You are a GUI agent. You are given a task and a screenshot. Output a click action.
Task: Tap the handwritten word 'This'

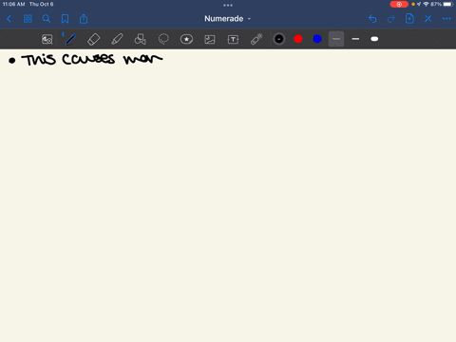(39, 60)
